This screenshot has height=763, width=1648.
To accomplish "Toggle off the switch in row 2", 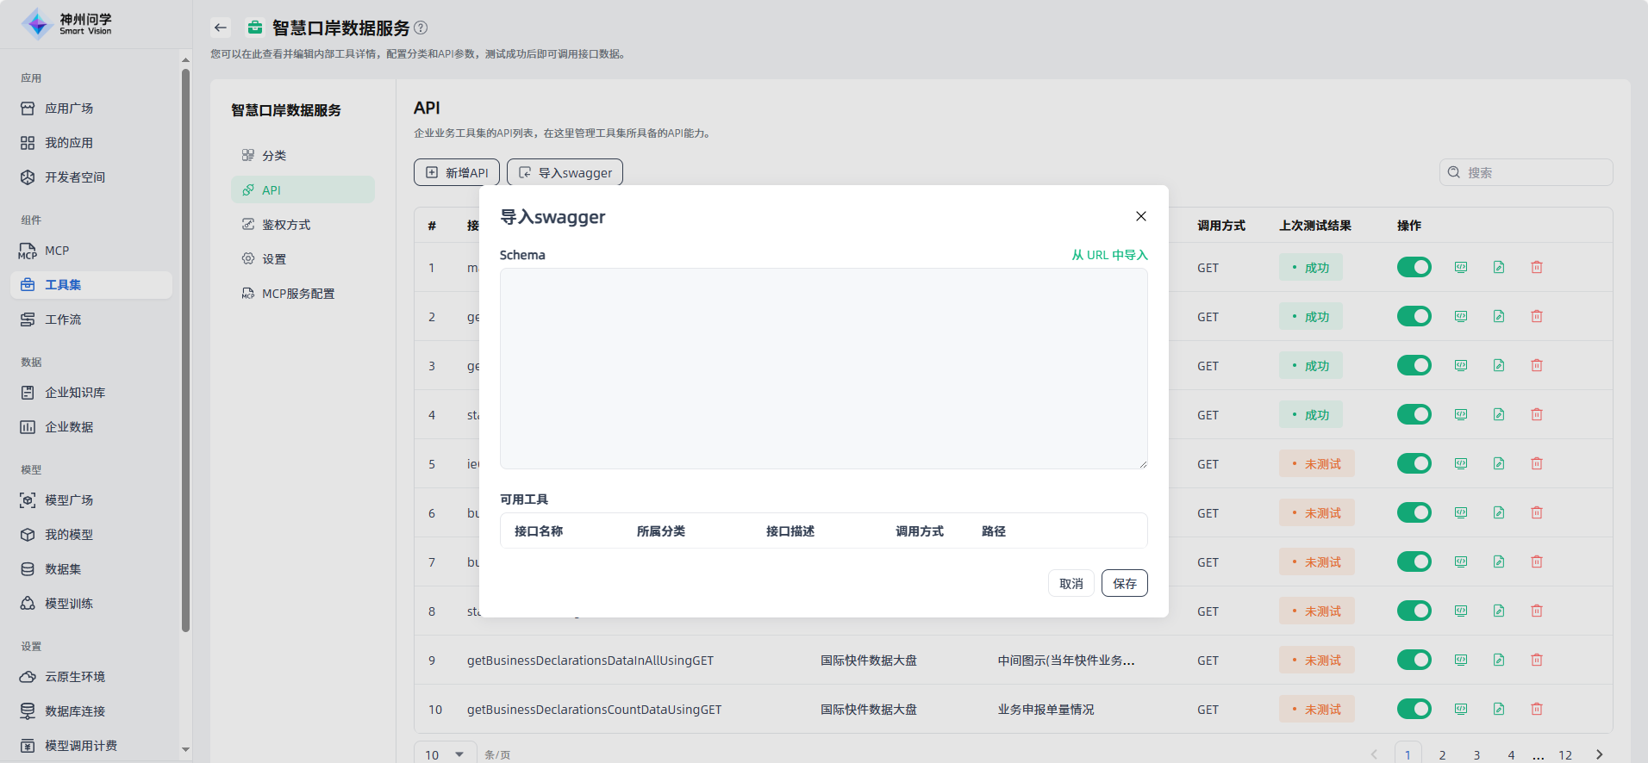I will pyautogui.click(x=1414, y=317).
